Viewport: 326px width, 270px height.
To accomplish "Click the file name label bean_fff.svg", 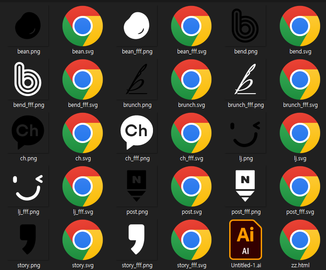I will (x=191, y=51).
